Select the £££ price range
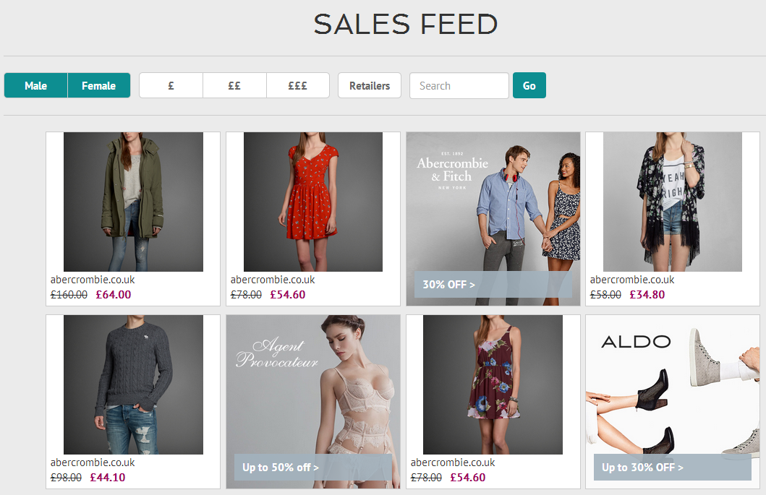The image size is (766, 495). [298, 85]
